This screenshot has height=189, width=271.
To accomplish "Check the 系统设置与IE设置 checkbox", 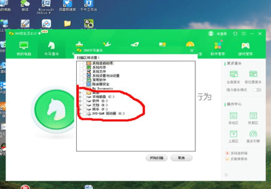I will click(x=84, y=76).
